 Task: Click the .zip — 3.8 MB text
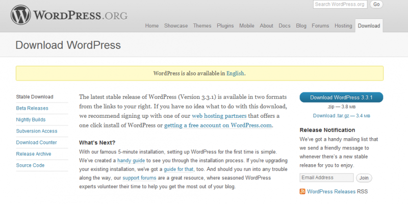341,107
